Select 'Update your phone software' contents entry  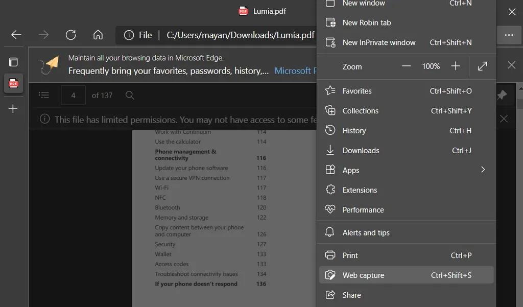192,168
